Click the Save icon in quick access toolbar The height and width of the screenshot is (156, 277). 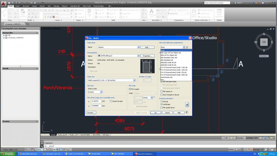tap(16, 3)
